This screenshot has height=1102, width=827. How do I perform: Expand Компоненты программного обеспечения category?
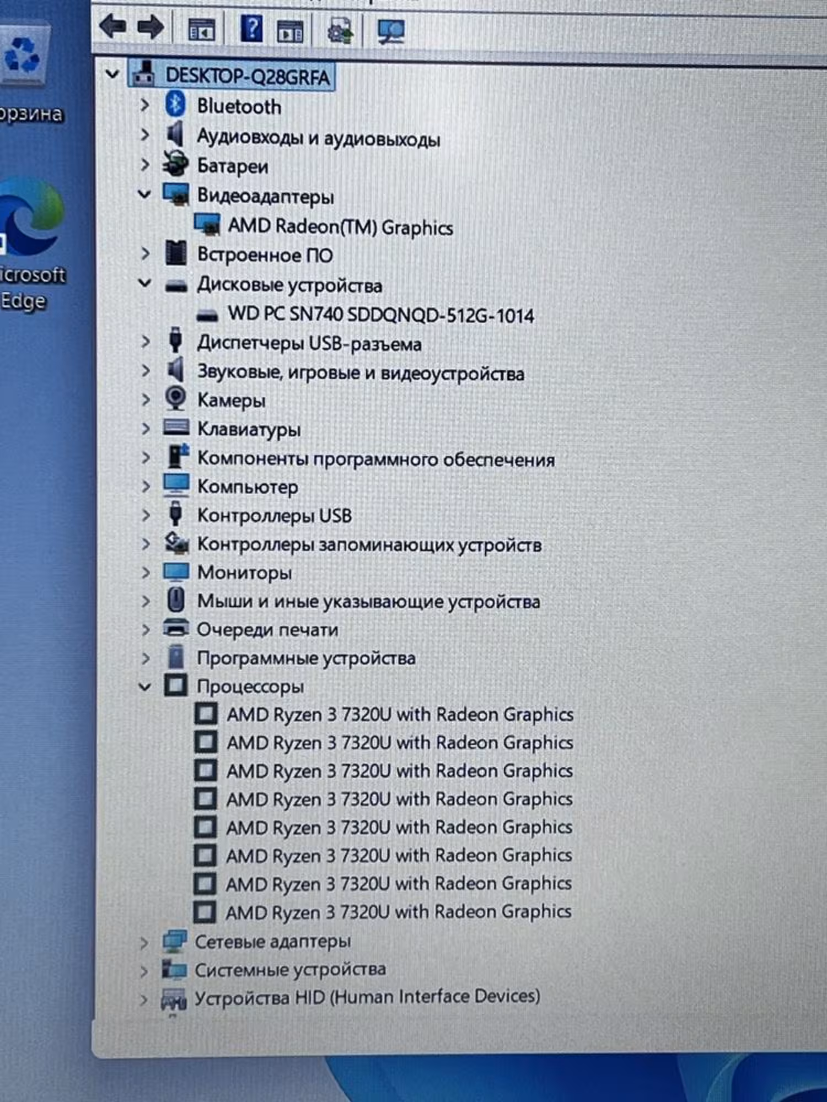(x=146, y=457)
